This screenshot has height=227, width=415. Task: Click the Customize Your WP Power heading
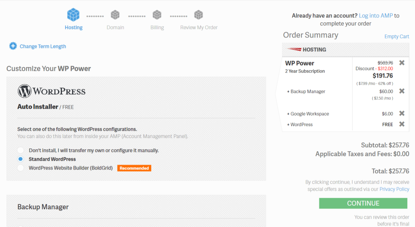[x=49, y=69]
